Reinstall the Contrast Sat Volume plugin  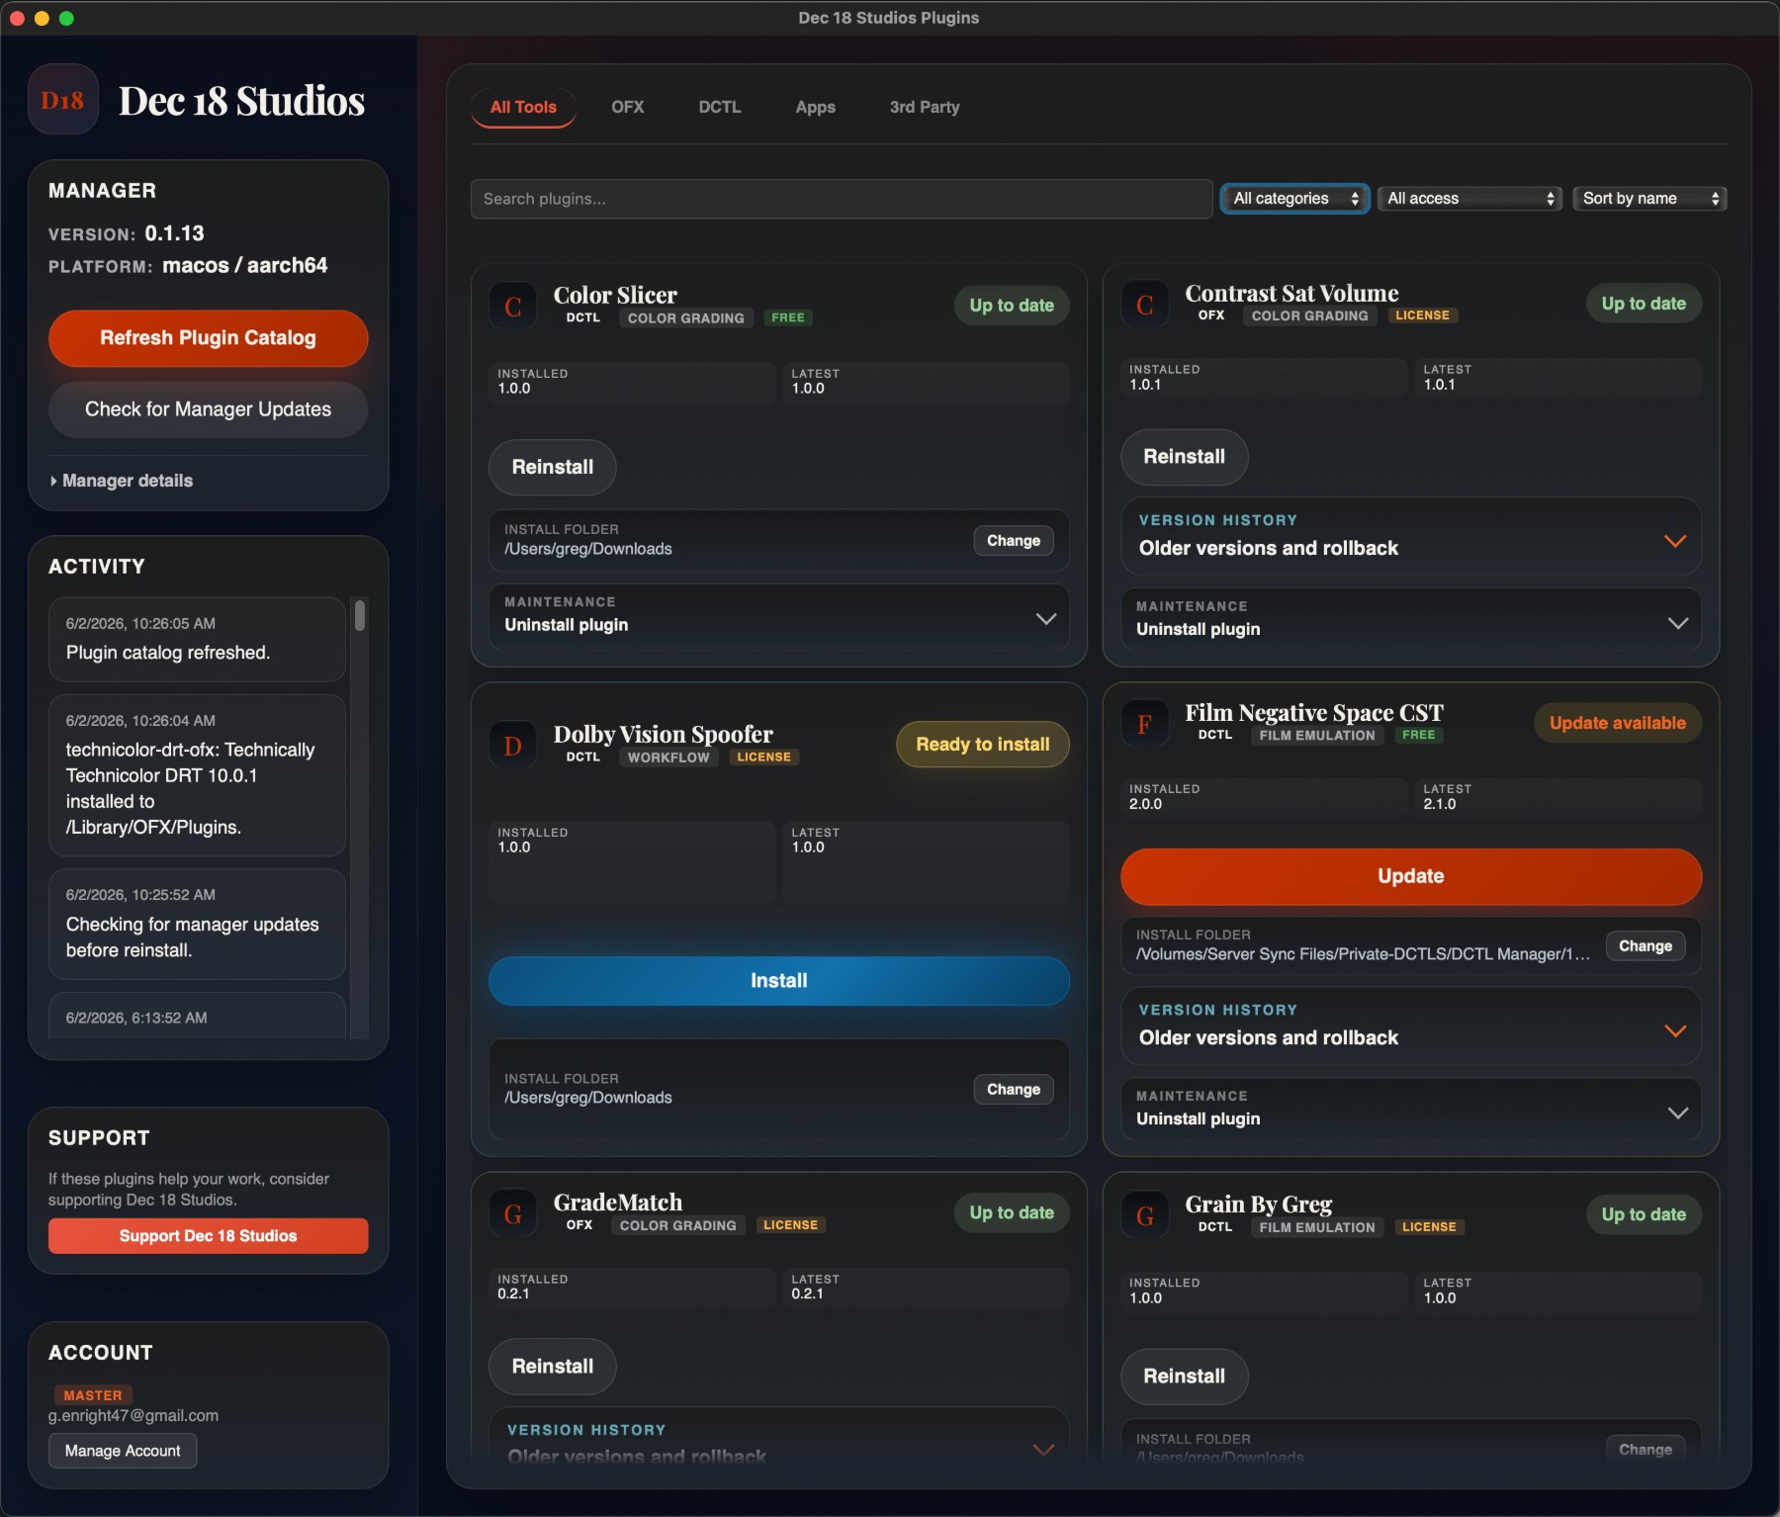pyautogui.click(x=1184, y=457)
